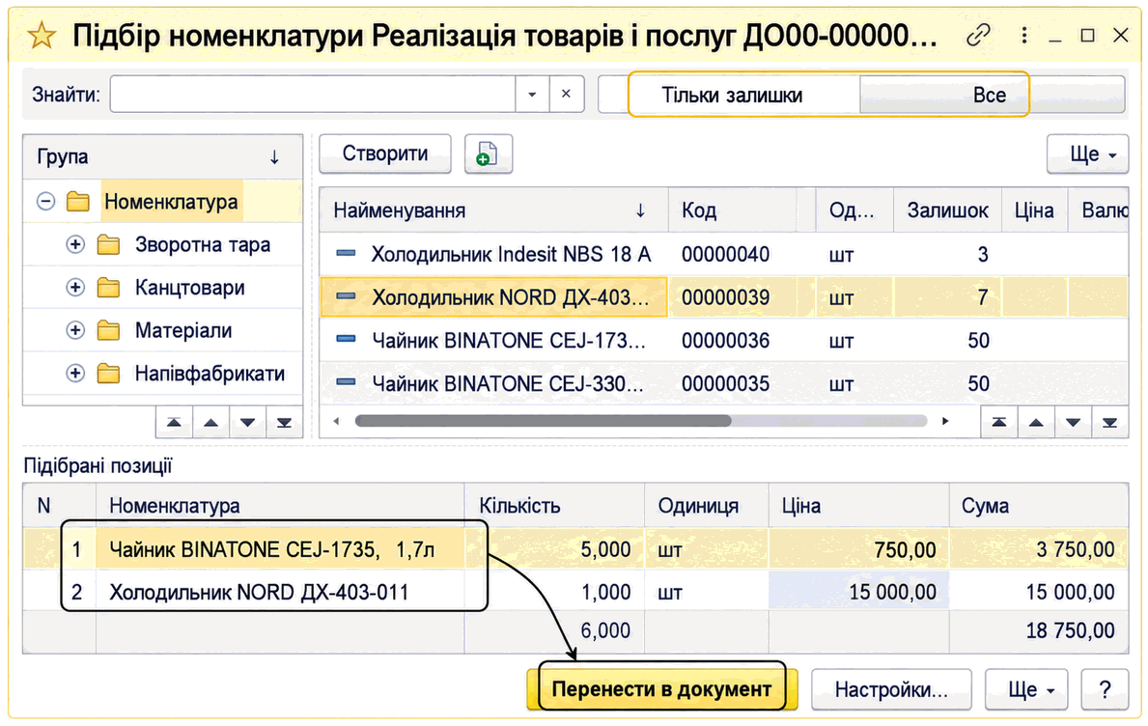The height and width of the screenshot is (726, 1148).
Task: Jump to last row of nomenclature list
Action: pos(1110,422)
